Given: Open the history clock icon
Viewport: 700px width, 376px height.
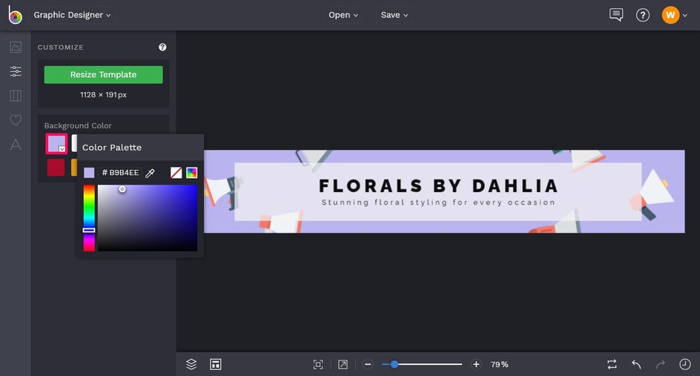Looking at the screenshot, I should [x=685, y=364].
